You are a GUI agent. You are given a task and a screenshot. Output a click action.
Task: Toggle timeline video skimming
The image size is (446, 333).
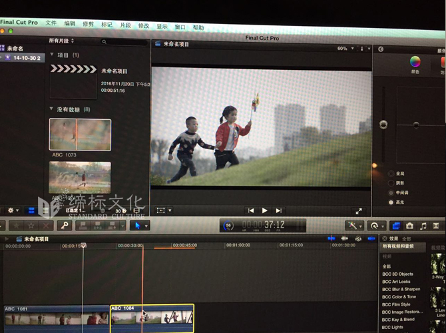pyautogui.click(x=332, y=238)
